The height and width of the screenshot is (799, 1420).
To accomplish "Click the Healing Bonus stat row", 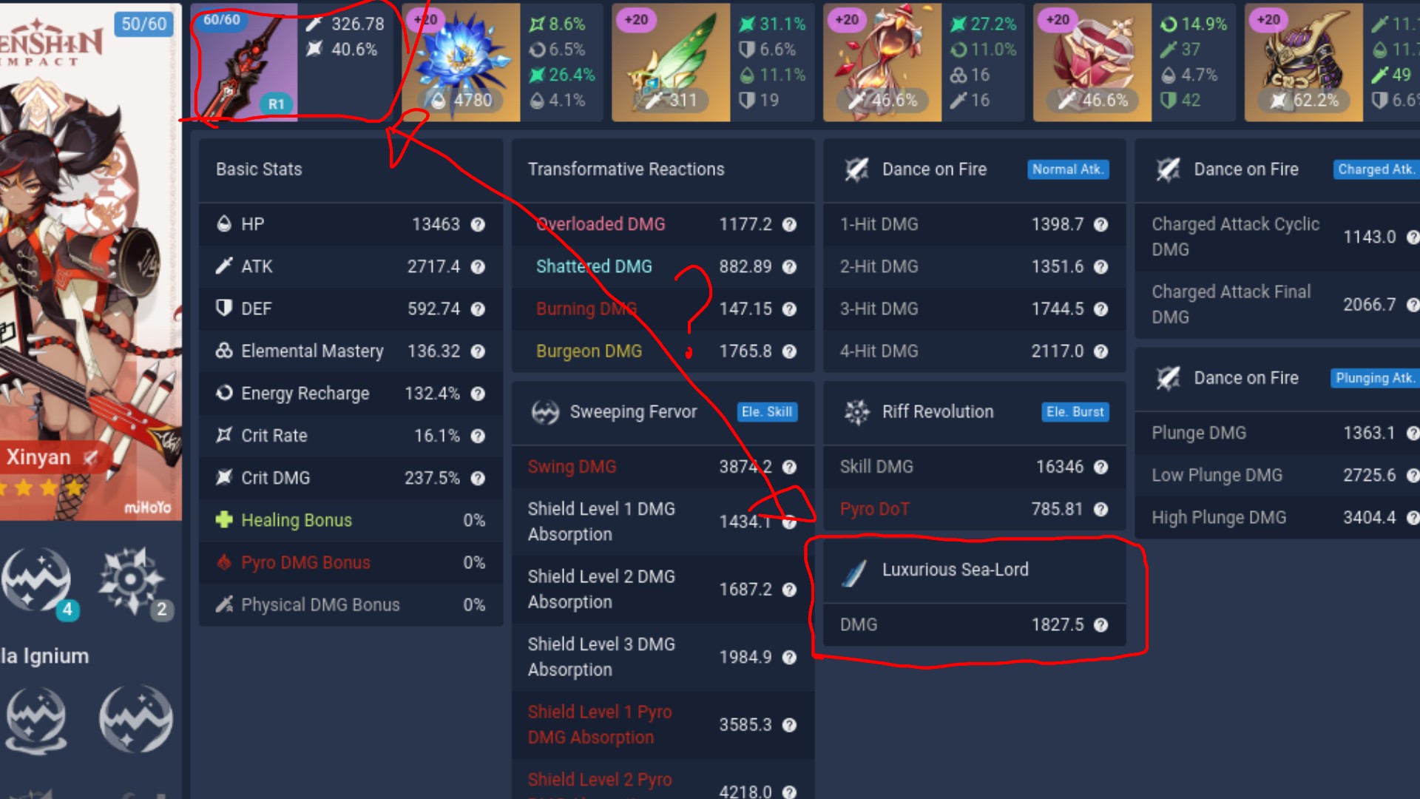I will click(351, 520).
